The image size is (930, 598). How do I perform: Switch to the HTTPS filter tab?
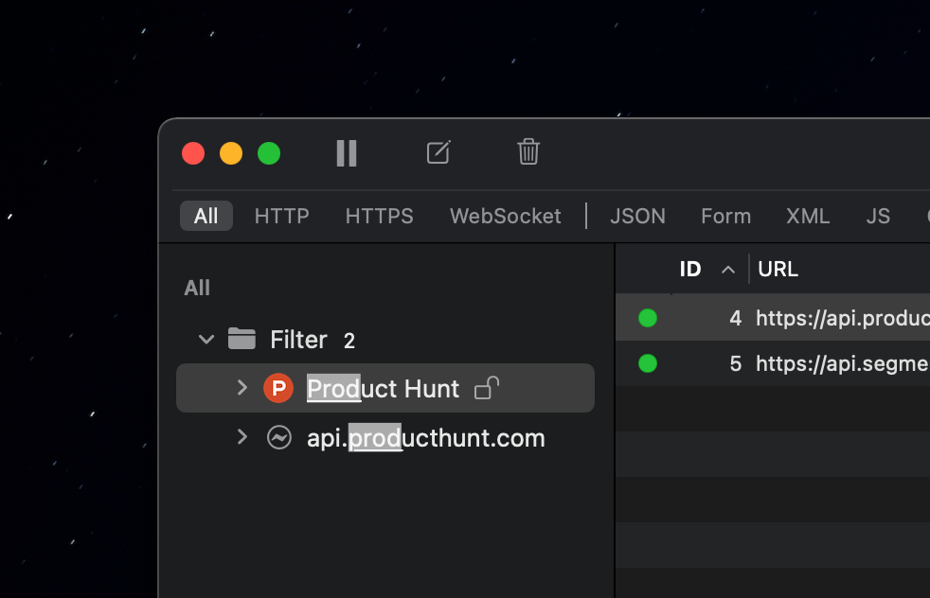(x=380, y=216)
